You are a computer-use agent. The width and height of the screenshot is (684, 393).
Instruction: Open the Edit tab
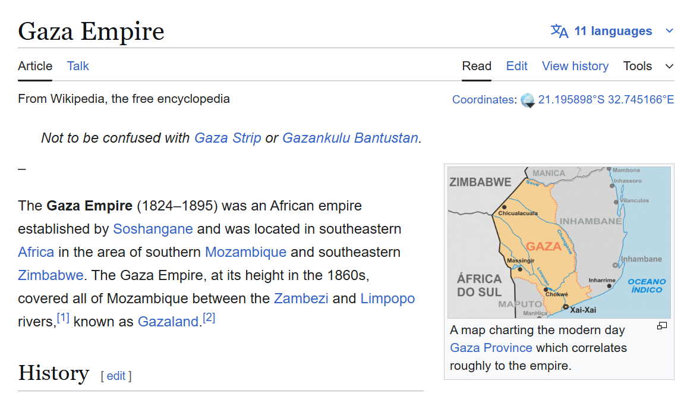(x=516, y=66)
